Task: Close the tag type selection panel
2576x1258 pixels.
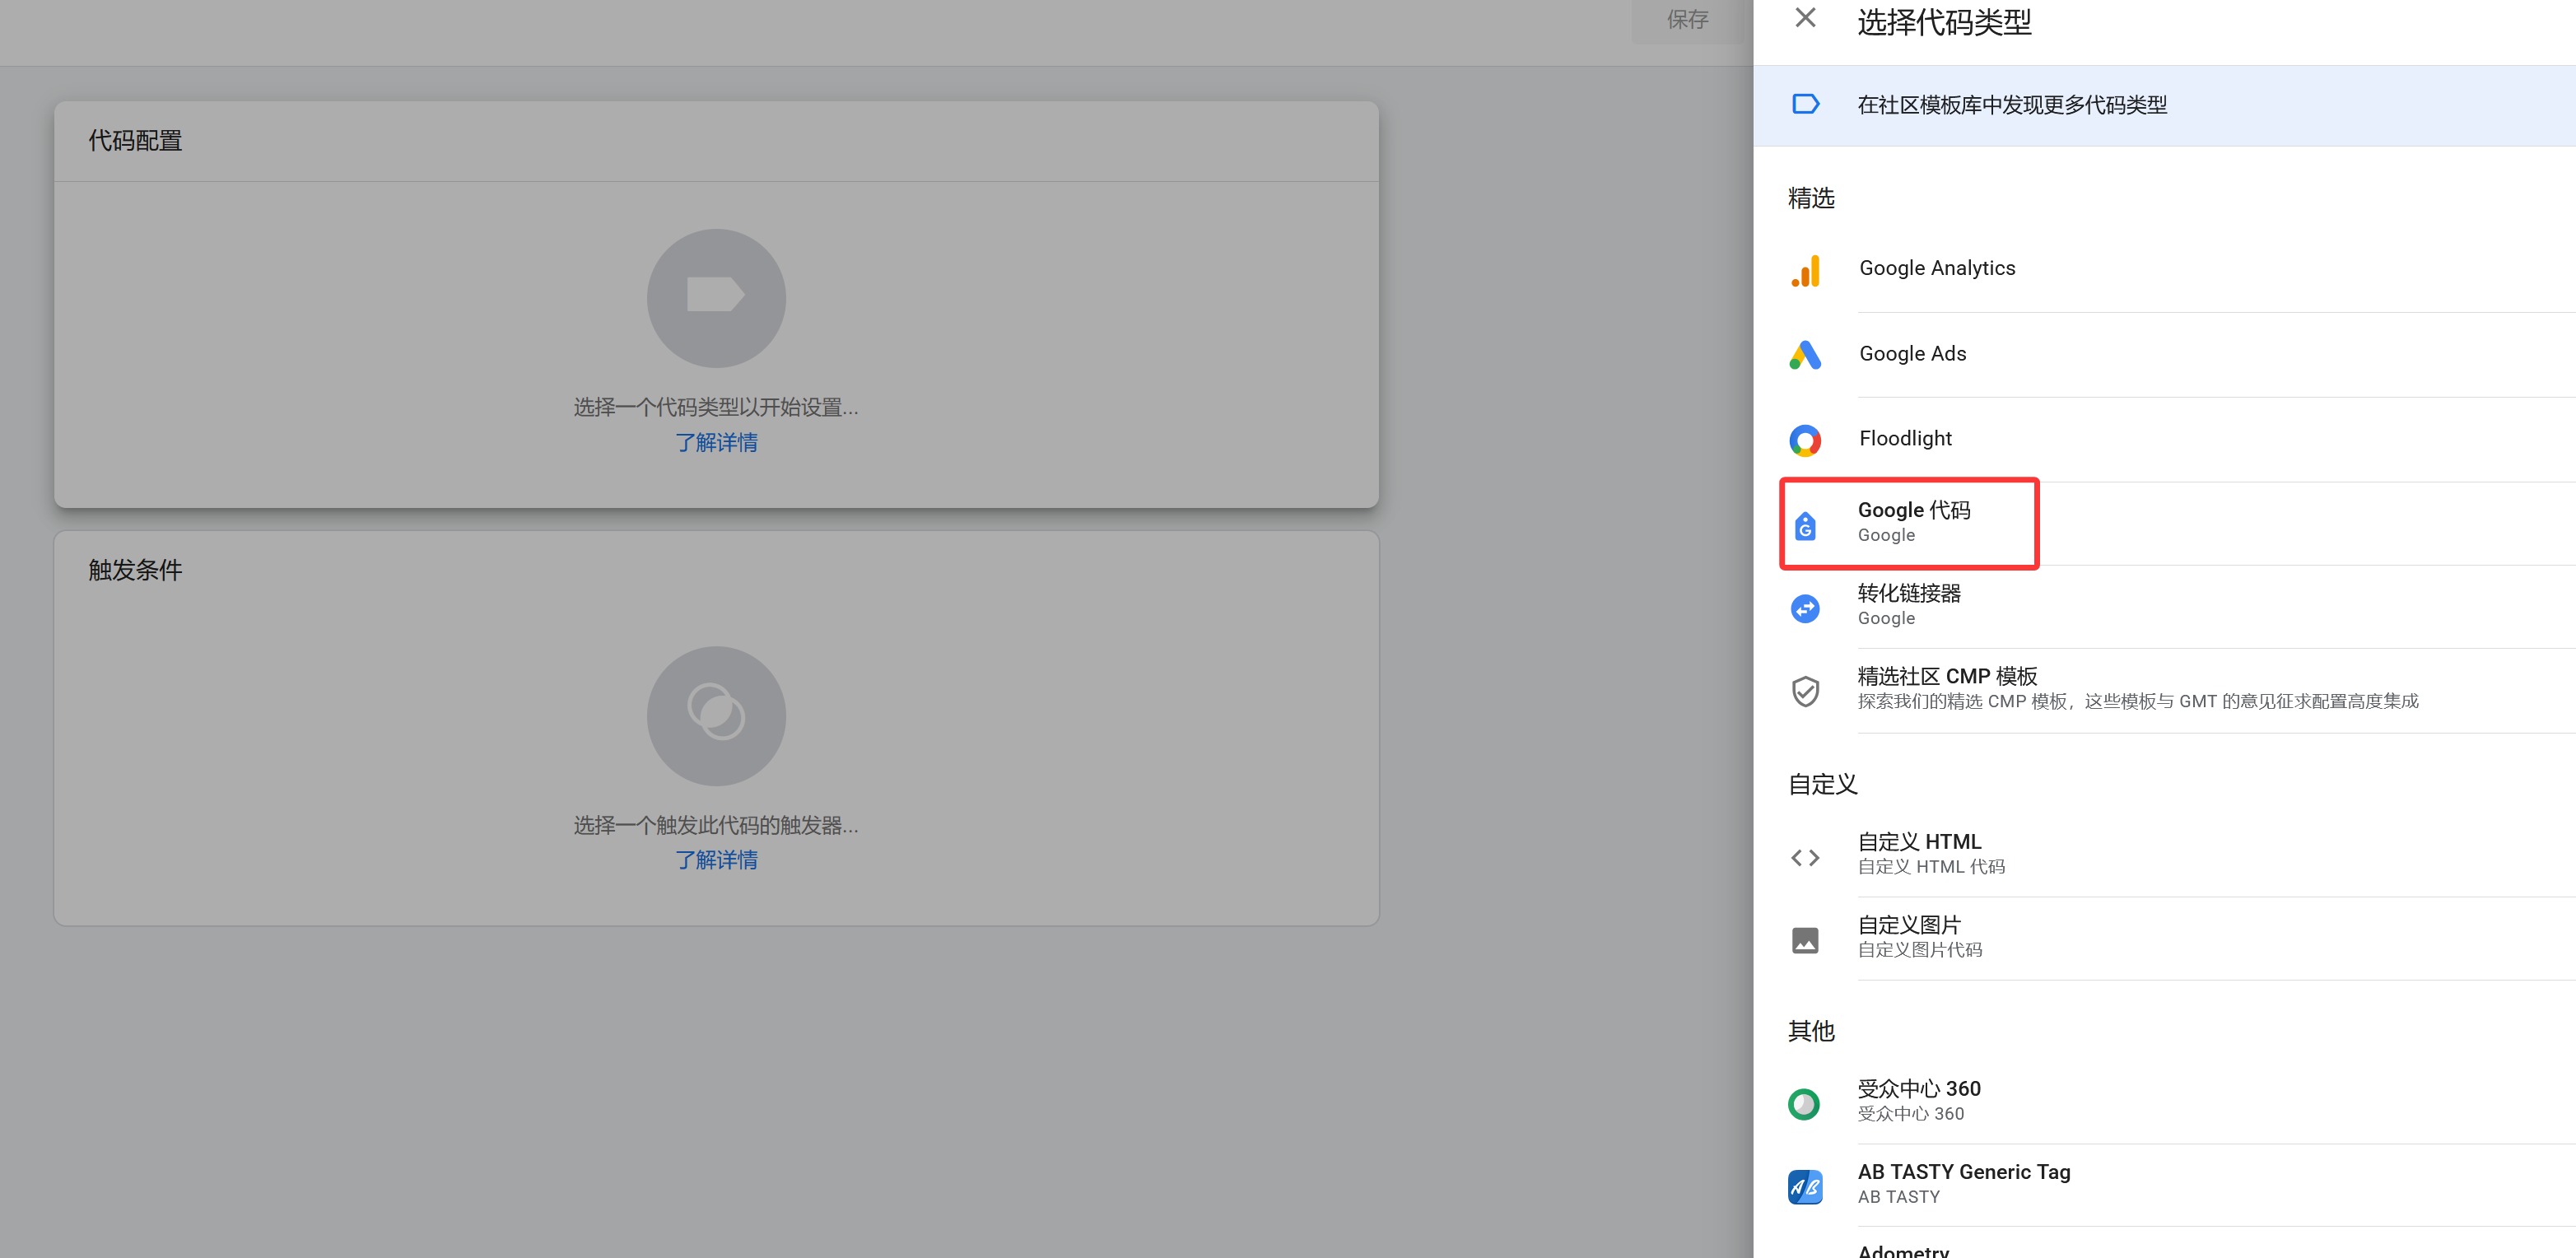Action: pyautogui.click(x=1805, y=17)
